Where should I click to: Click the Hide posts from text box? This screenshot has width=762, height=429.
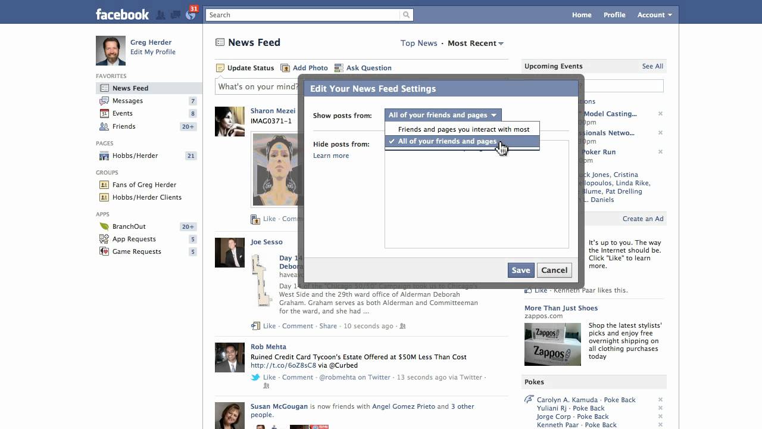click(477, 194)
